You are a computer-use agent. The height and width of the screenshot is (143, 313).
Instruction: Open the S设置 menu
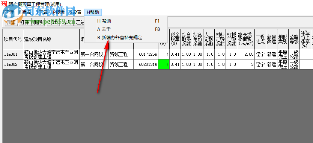(x=76, y=12)
